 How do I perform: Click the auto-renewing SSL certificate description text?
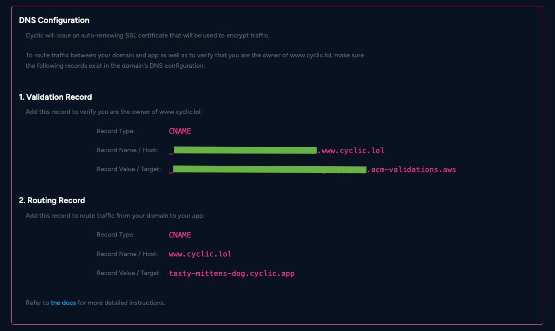[148, 35]
